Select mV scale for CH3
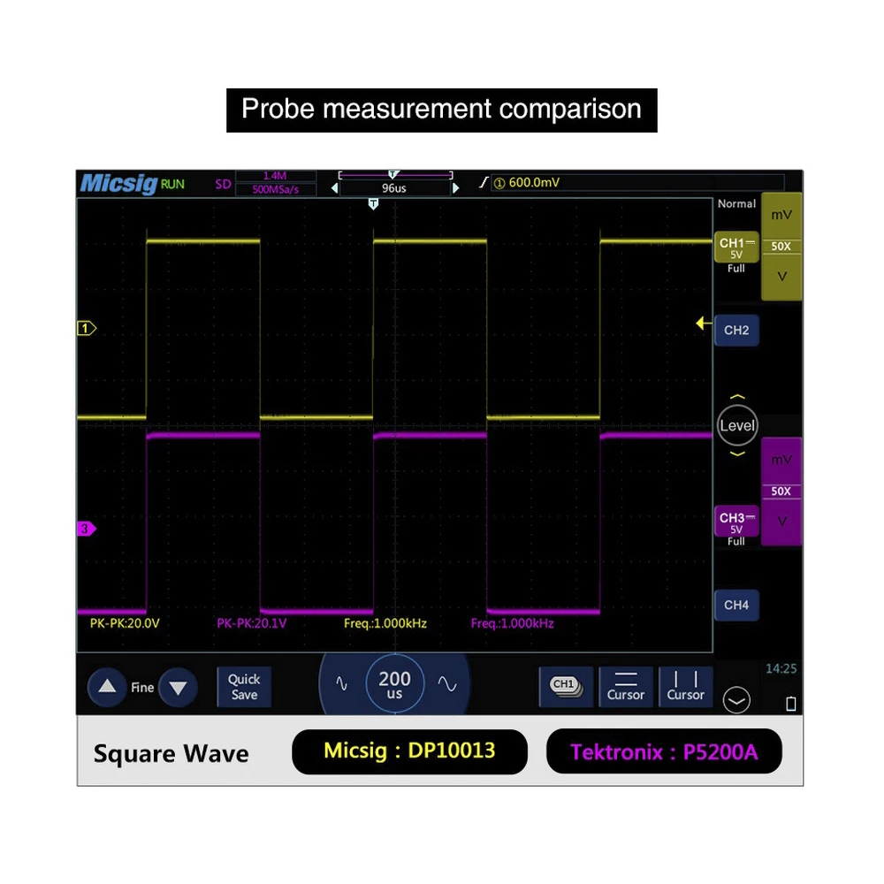Image resolution: width=884 pixels, height=884 pixels. pos(781,461)
